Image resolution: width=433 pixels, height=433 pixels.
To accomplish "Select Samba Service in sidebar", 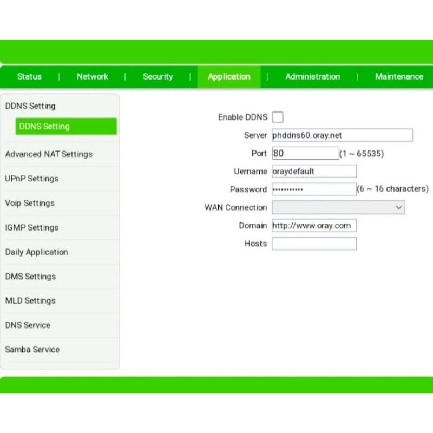I will click(32, 350).
